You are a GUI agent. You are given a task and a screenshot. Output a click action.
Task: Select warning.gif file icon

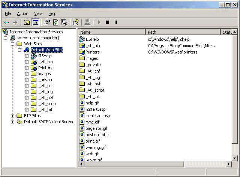82,147
